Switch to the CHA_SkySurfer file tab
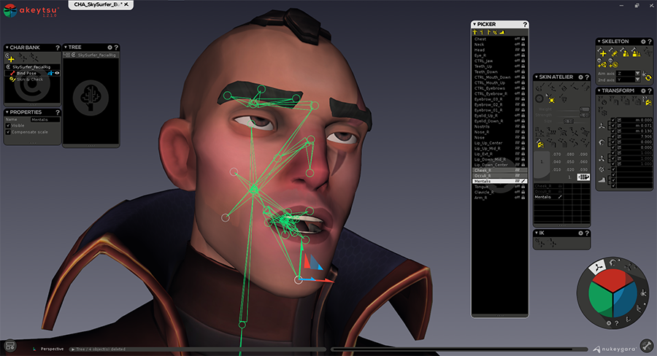 click(x=101, y=4)
